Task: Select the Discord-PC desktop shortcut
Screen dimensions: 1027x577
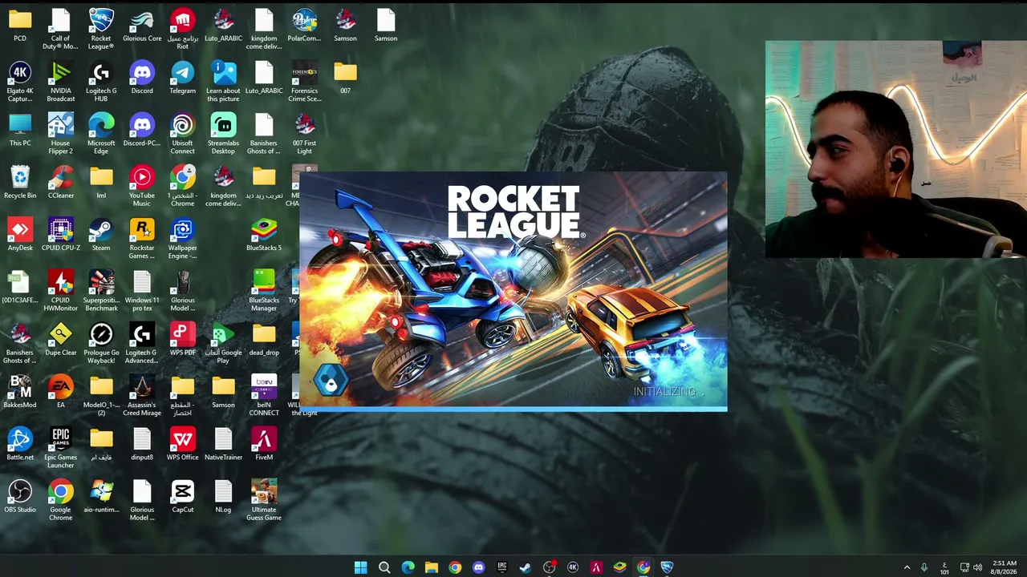Action: pyautogui.click(x=142, y=130)
